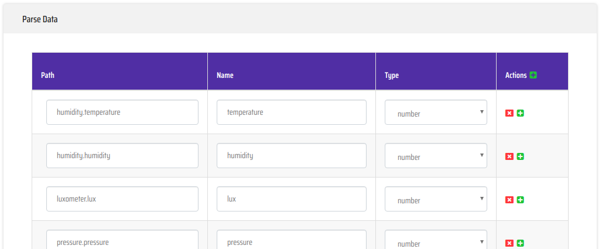Image resolution: width=602 pixels, height=249 pixels.
Task: Delete the luxometer.lux row
Action: [509, 200]
